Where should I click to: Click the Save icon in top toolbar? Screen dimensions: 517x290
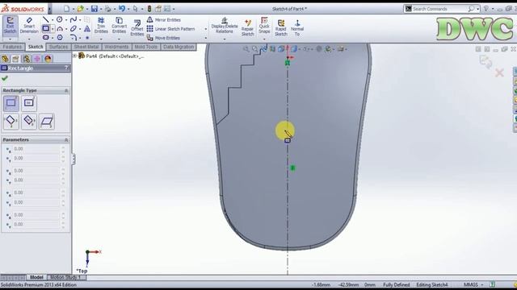[x=95, y=9]
